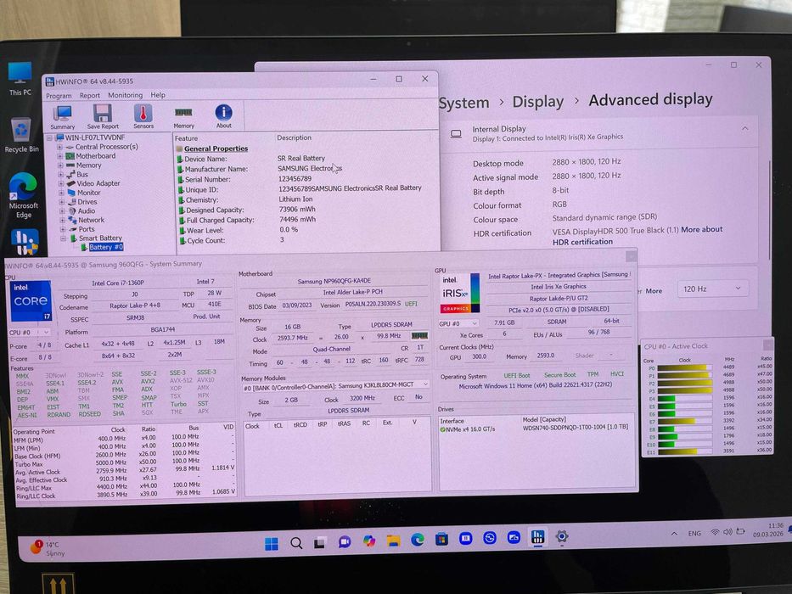This screenshot has height=594, width=792.
Task: Open the Recycle Bin desktop icon
Action: point(21,136)
